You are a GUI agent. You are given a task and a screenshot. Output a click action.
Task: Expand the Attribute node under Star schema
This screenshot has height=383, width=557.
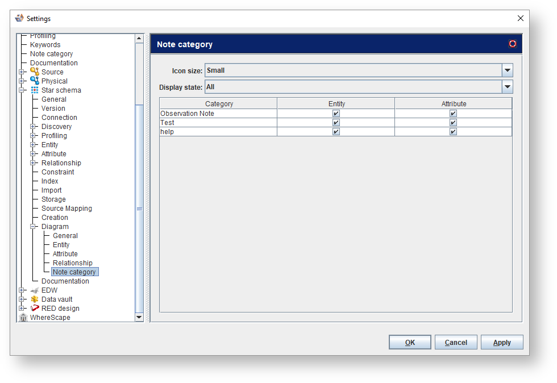33,154
